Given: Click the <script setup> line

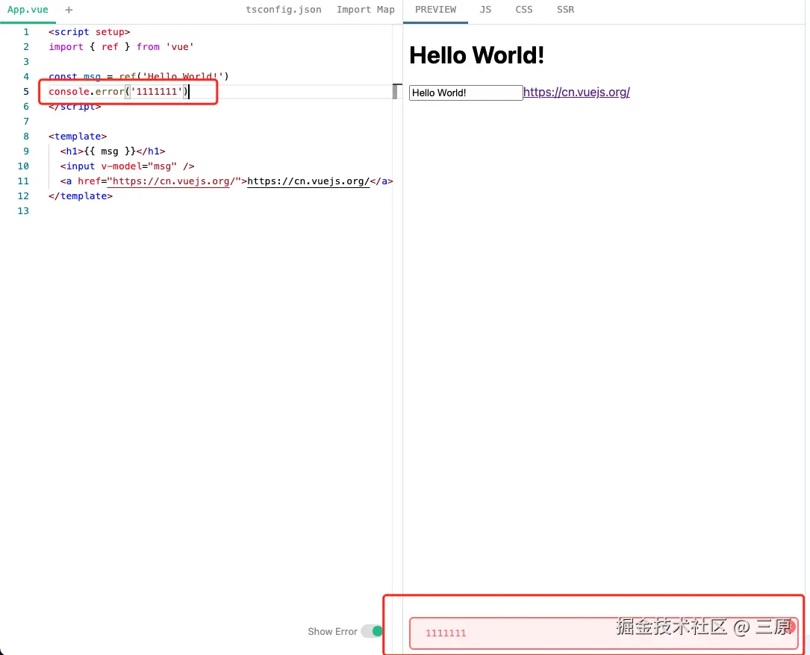Looking at the screenshot, I should click(89, 32).
